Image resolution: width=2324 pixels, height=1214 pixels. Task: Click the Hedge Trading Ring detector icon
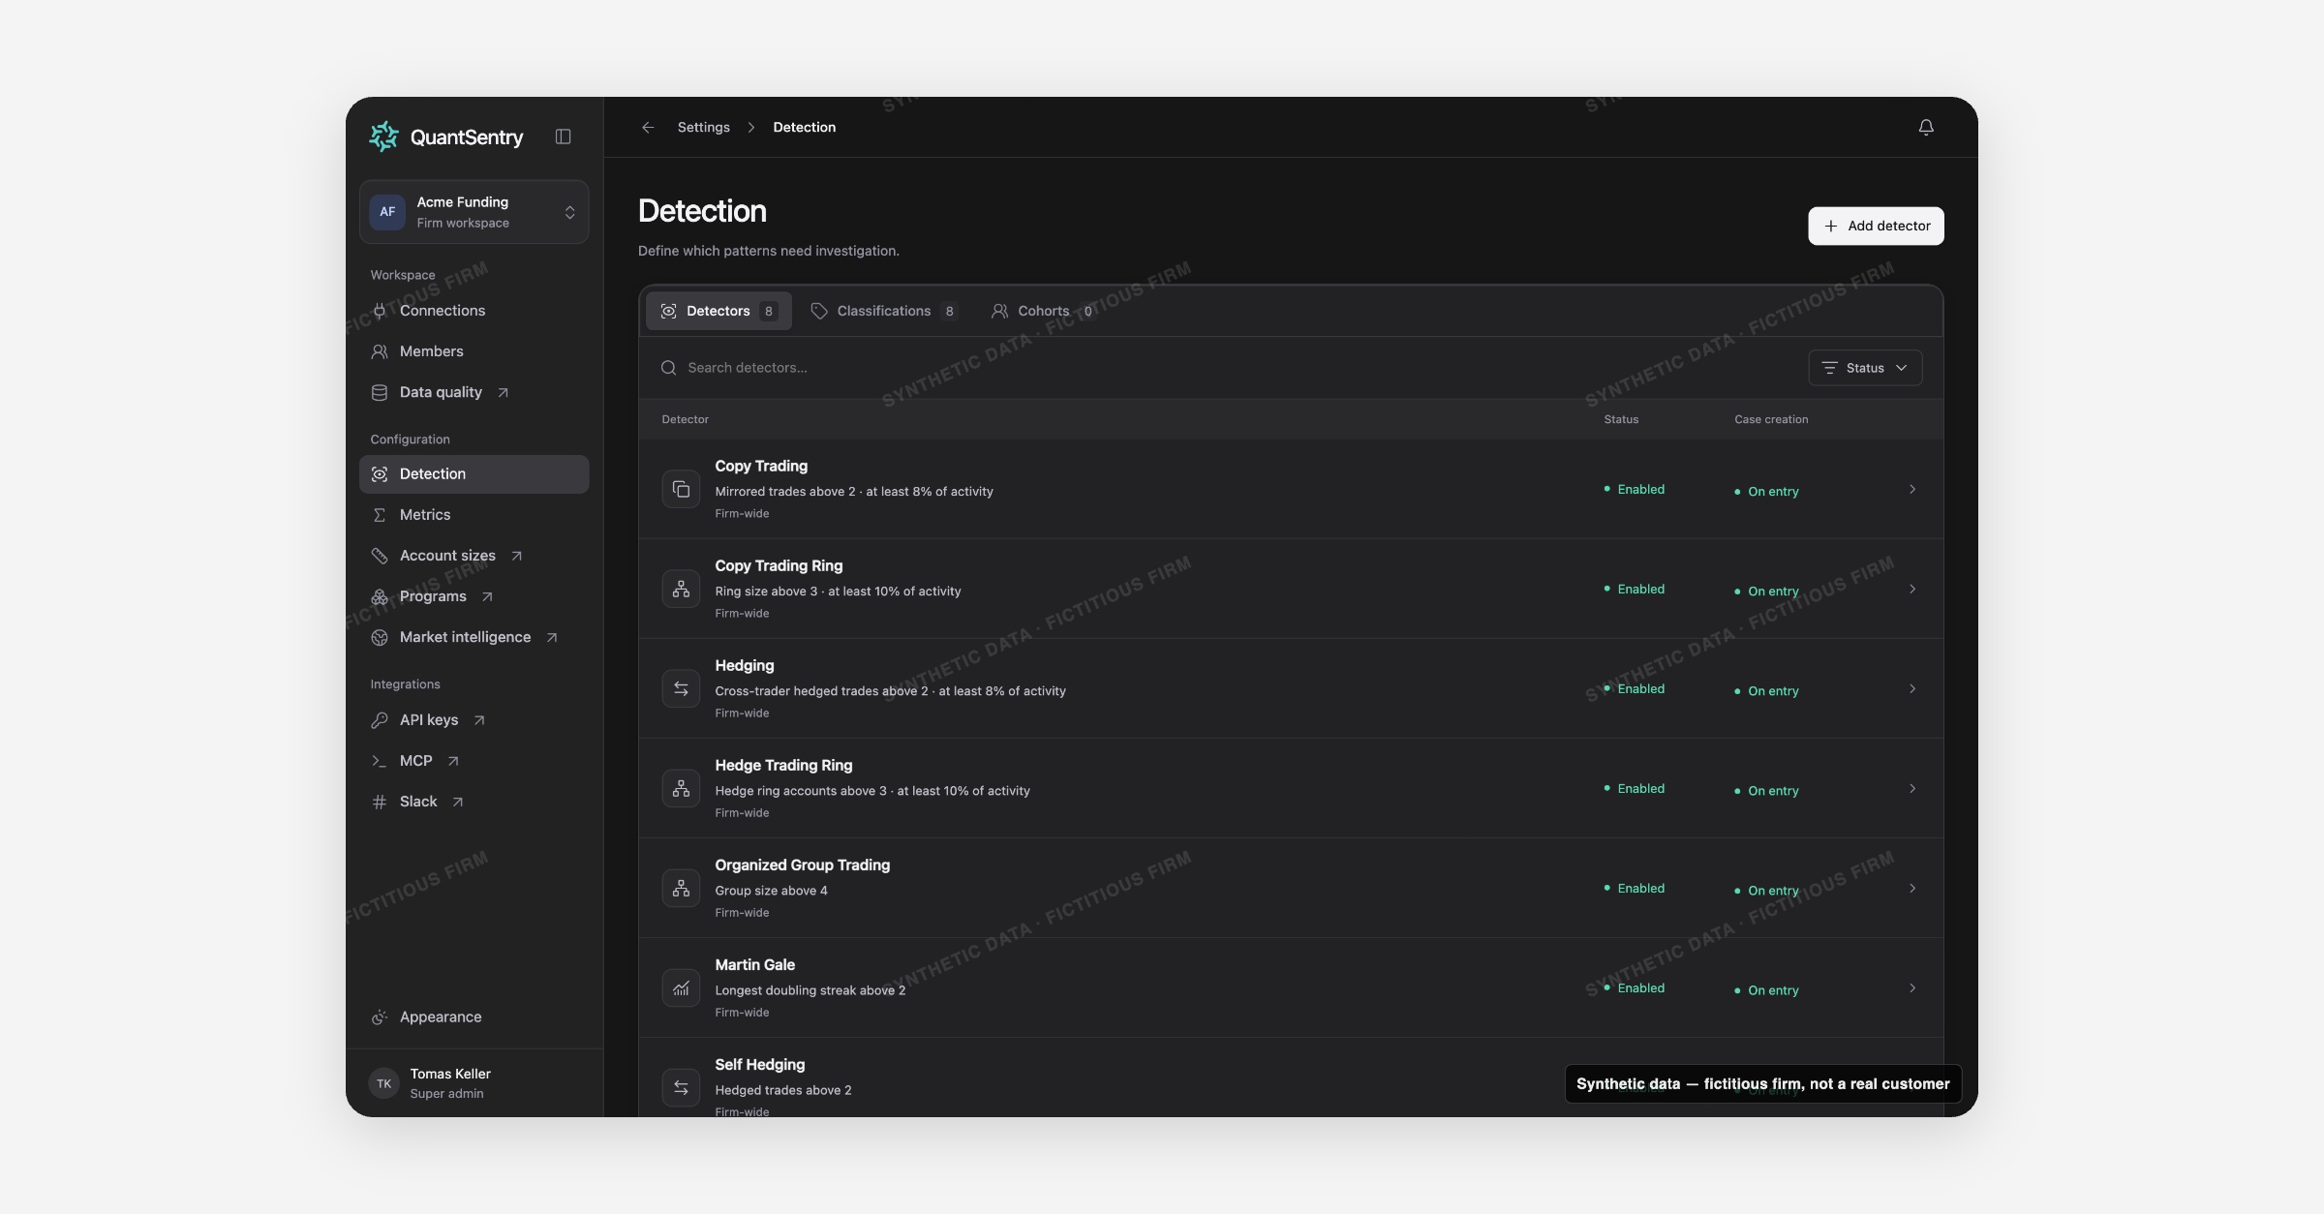[681, 788]
